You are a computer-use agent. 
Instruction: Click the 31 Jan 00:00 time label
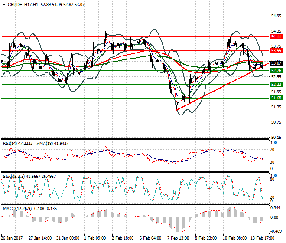point(68,238)
